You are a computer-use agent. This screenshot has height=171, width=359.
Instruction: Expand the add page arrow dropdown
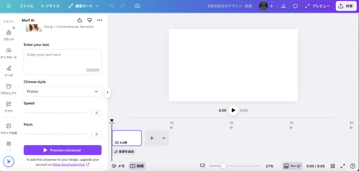click(163, 138)
